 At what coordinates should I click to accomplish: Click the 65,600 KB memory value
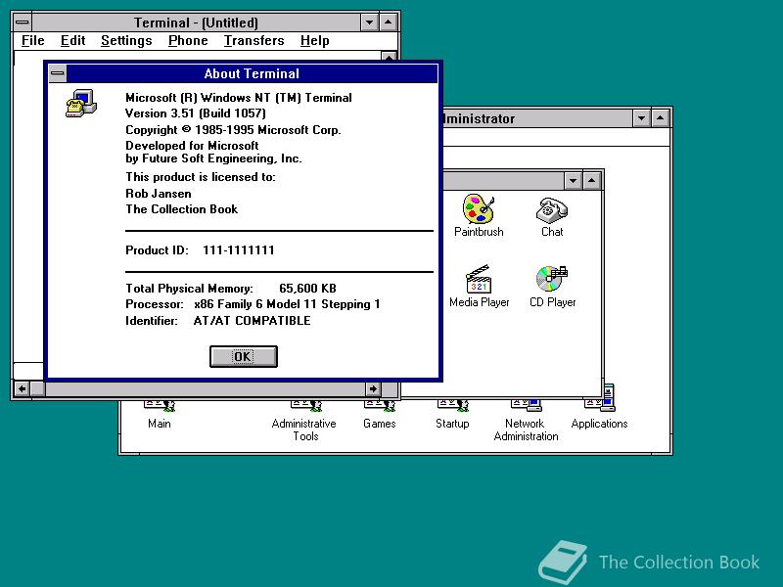pyautogui.click(x=307, y=288)
